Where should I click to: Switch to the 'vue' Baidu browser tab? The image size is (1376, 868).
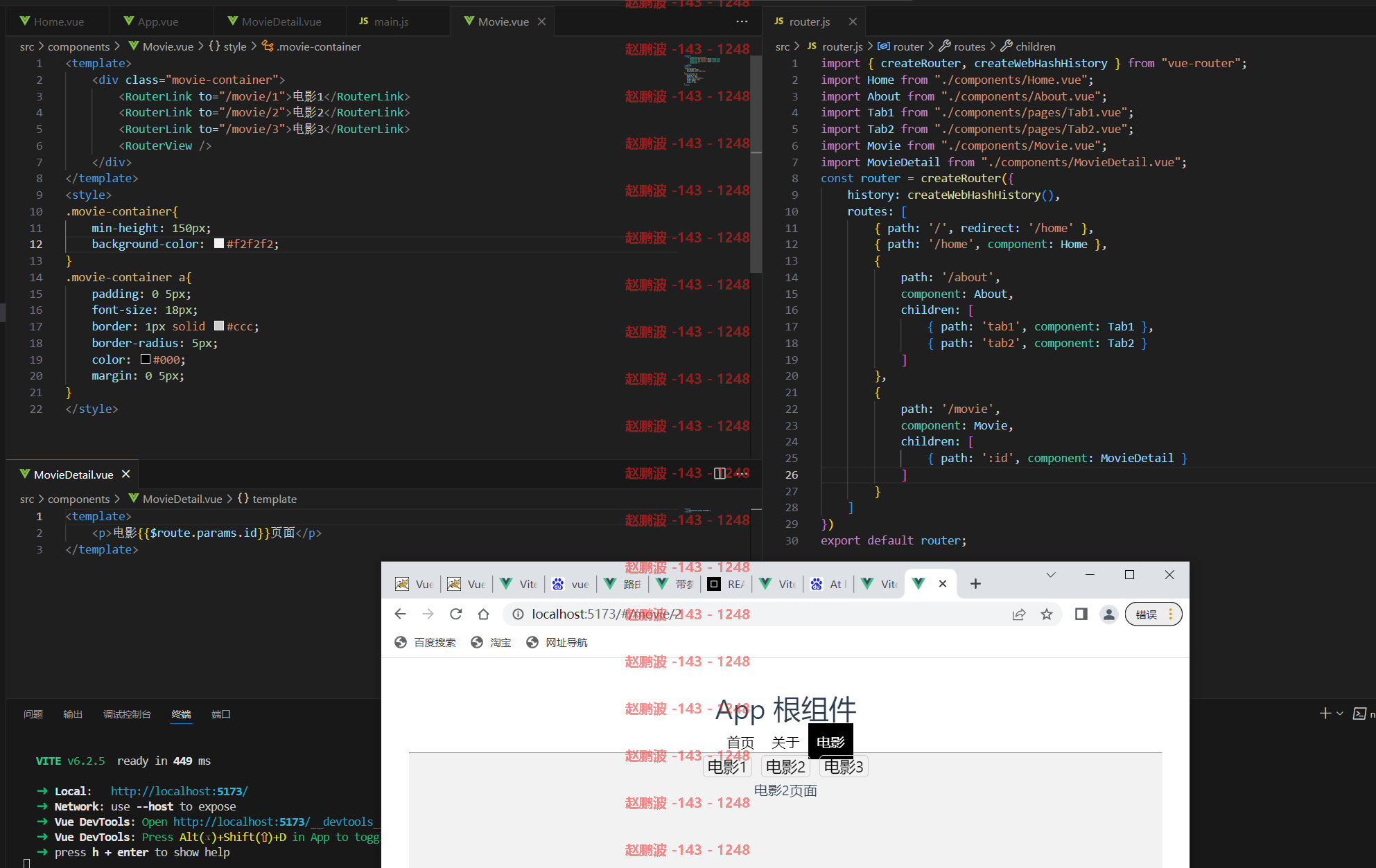[x=571, y=584]
